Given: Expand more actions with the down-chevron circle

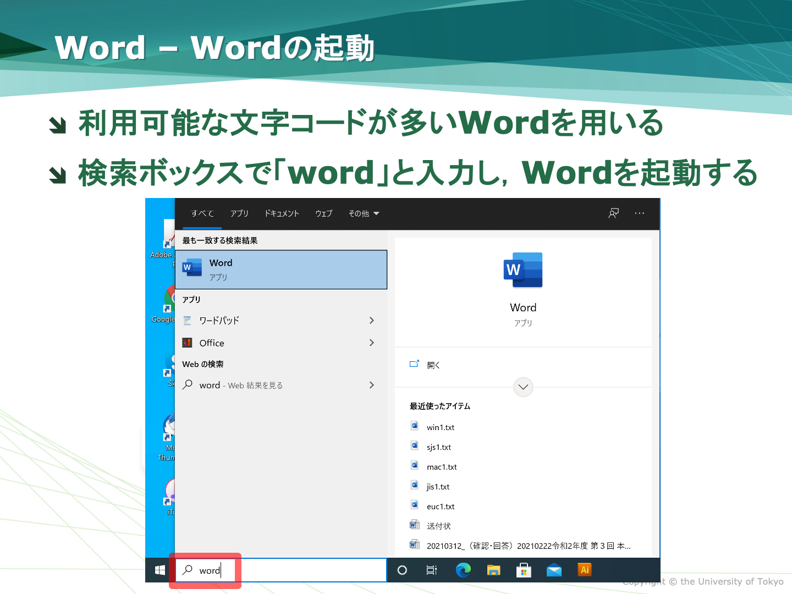Looking at the screenshot, I should point(523,387).
